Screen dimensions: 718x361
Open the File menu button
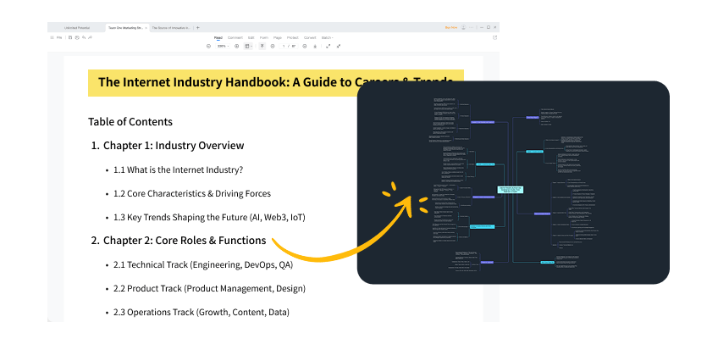pyautogui.click(x=58, y=37)
